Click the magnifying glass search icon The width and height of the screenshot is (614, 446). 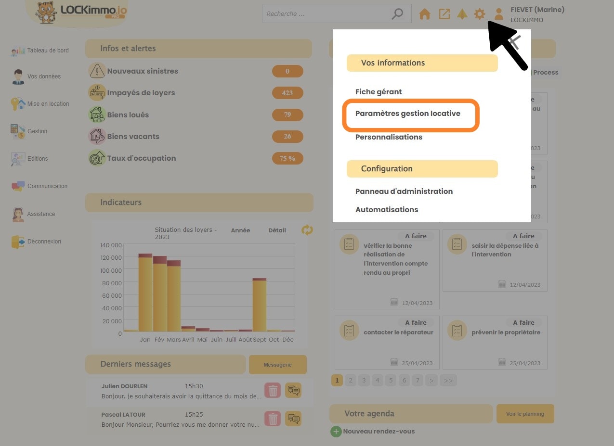(397, 14)
